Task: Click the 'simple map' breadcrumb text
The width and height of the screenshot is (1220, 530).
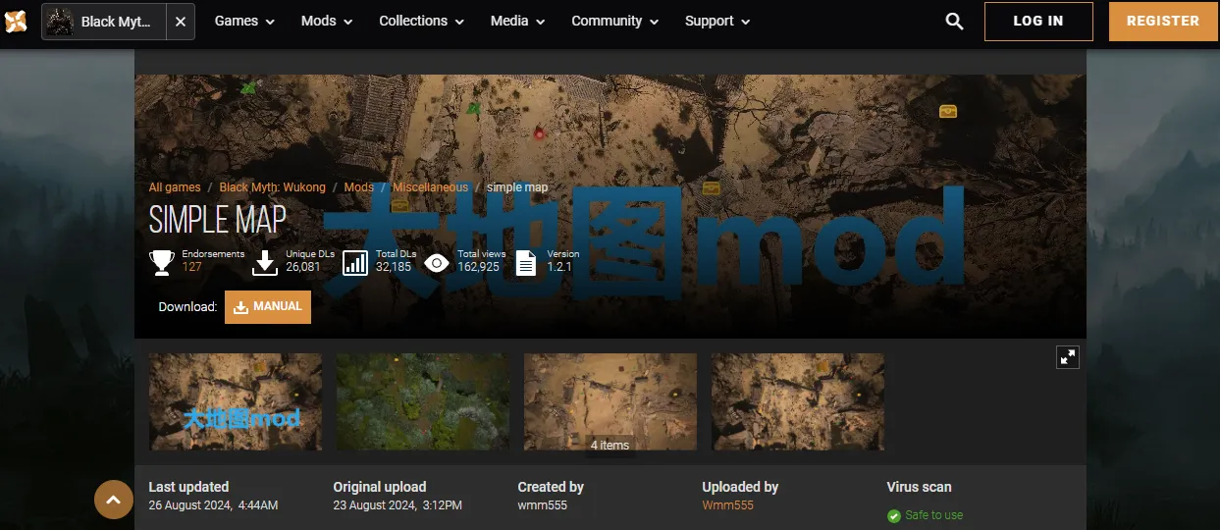Action: click(517, 187)
